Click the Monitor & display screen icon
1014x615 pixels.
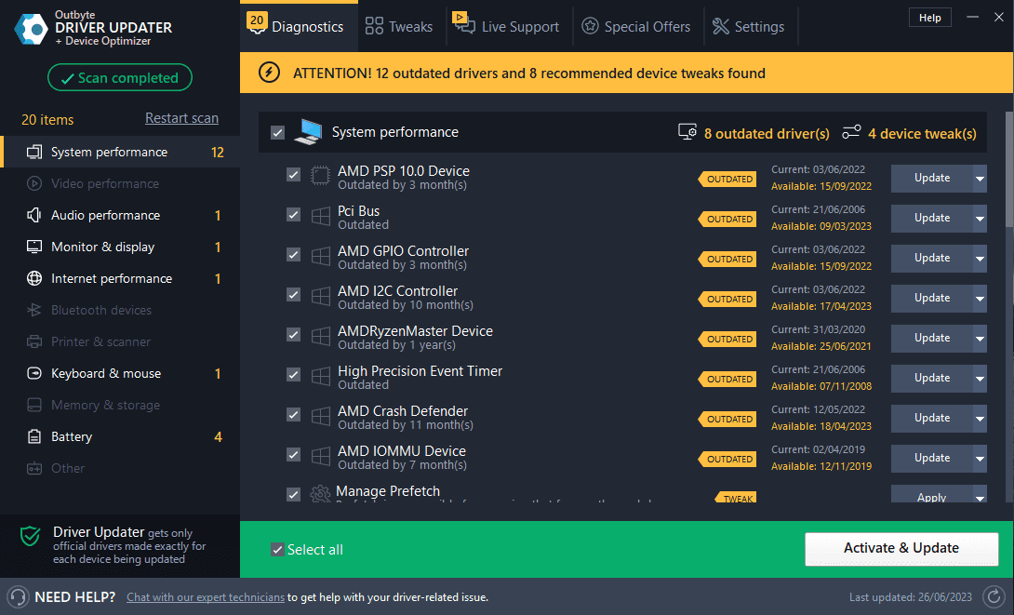34,247
